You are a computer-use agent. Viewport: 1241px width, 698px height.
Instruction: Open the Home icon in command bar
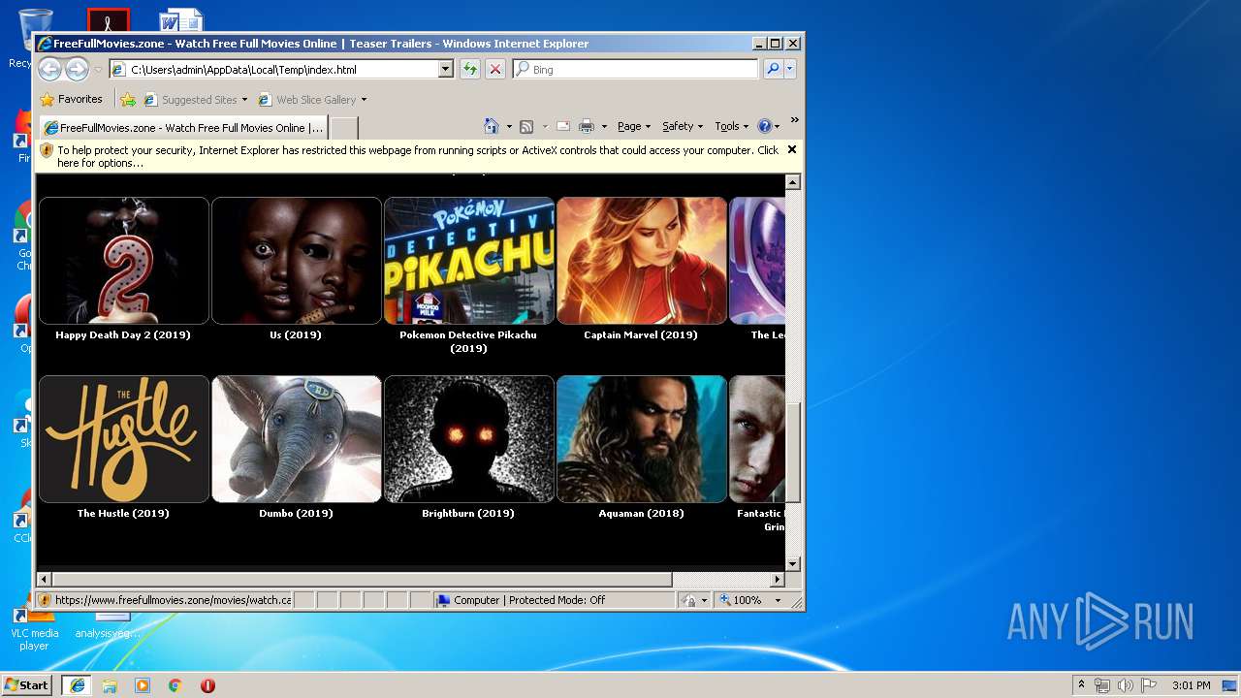click(492, 126)
